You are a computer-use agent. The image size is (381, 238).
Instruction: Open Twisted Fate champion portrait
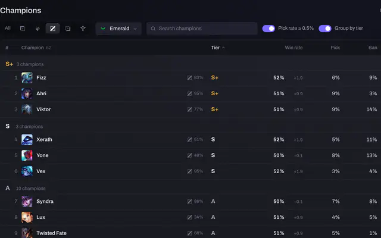click(27, 233)
